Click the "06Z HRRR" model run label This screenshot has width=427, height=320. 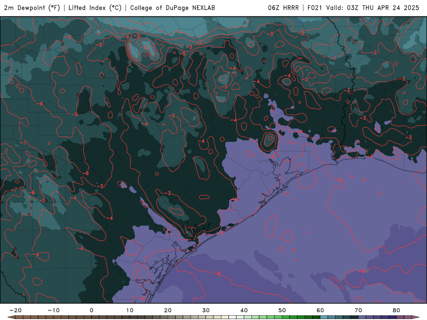[x=283, y=8]
